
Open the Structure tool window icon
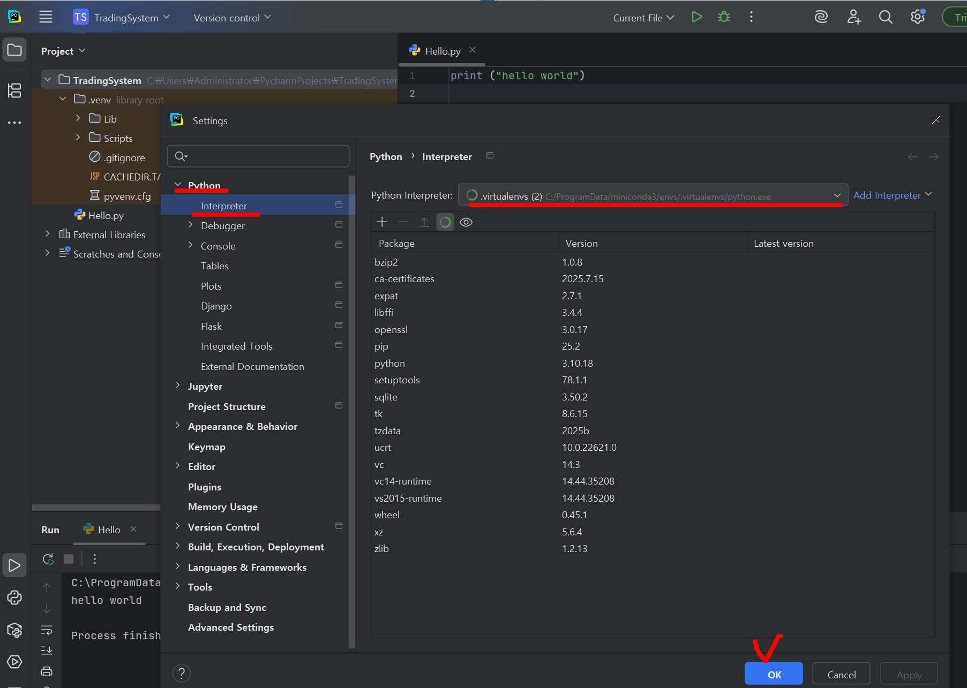(x=14, y=90)
